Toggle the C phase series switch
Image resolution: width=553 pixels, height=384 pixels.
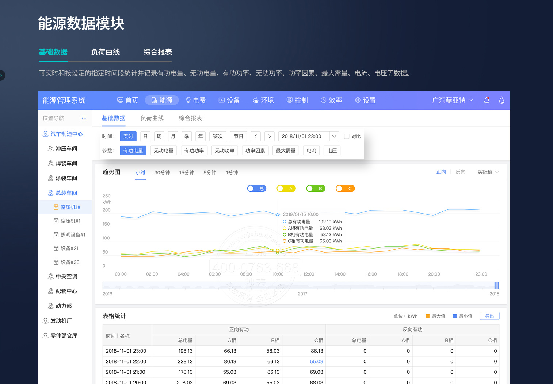point(345,188)
